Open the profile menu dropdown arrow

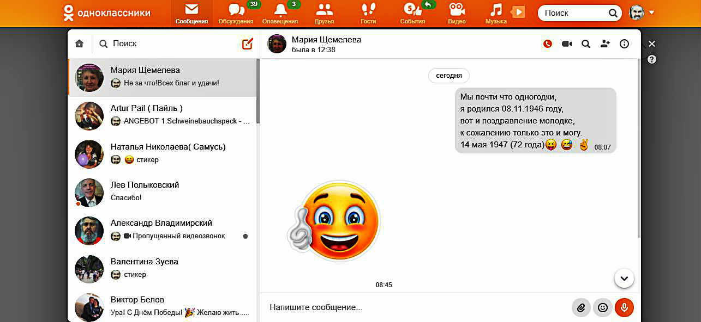pyautogui.click(x=652, y=13)
